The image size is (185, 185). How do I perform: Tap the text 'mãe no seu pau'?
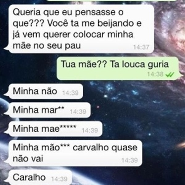(x=47, y=46)
